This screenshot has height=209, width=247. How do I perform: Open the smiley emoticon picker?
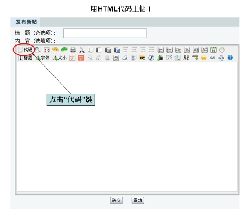[204, 58]
